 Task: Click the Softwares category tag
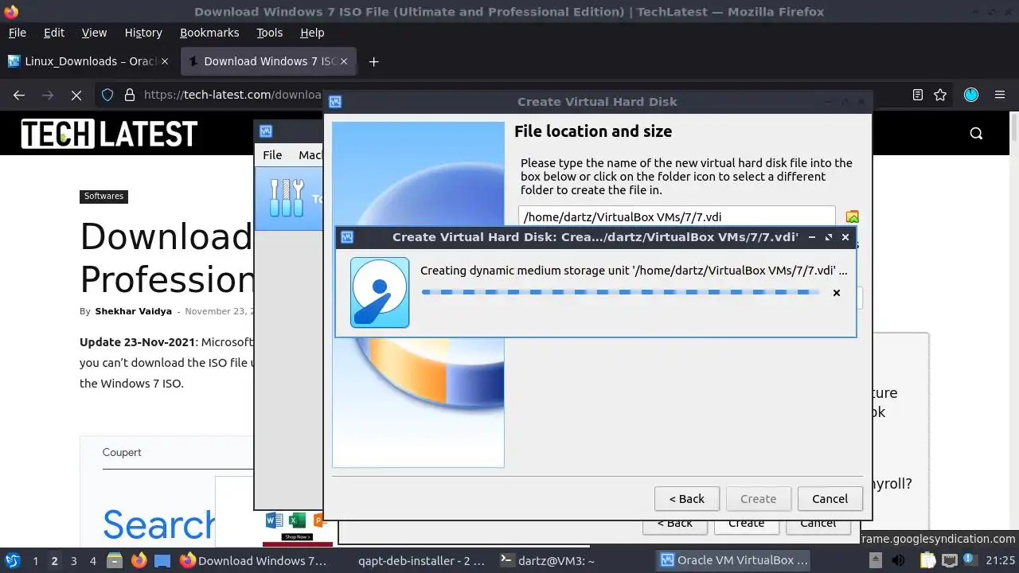103,196
